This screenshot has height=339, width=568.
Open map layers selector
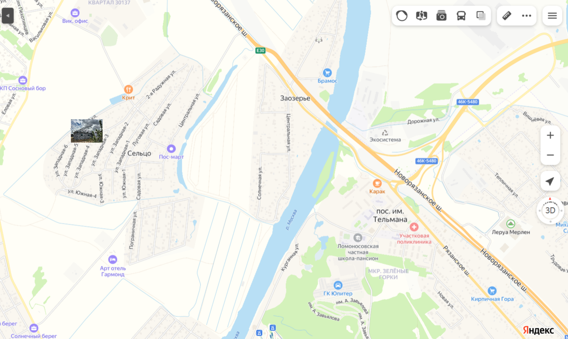click(x=481, y=16)
